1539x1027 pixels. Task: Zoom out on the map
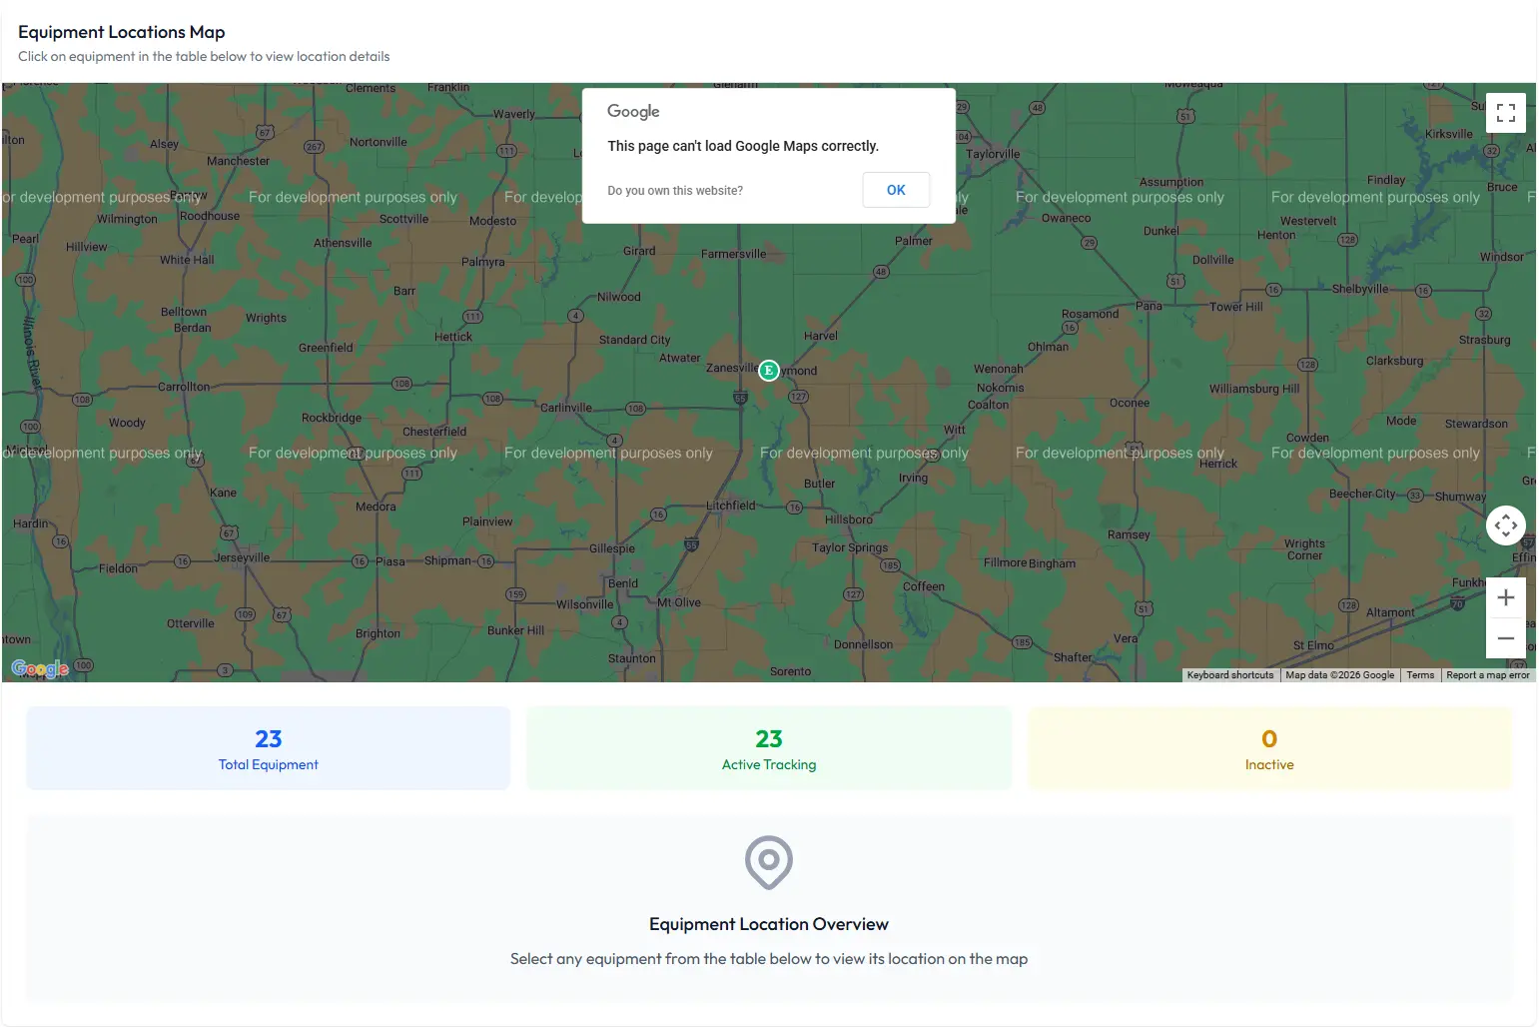(1505, 638)
